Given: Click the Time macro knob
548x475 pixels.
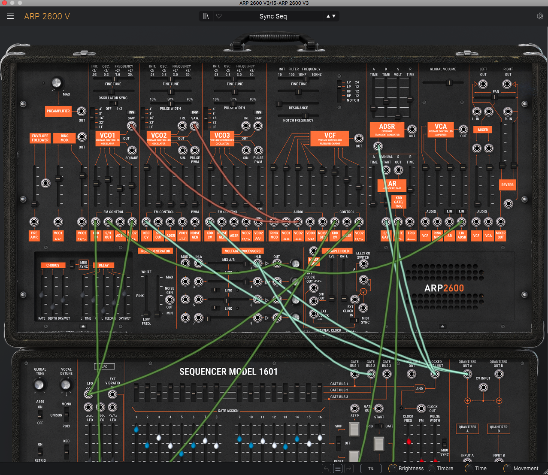Looking at the screenshot, I should (x=469, y=469).
